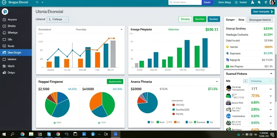Collapse the Bontedend chart panel caret

tap(121, 30)
